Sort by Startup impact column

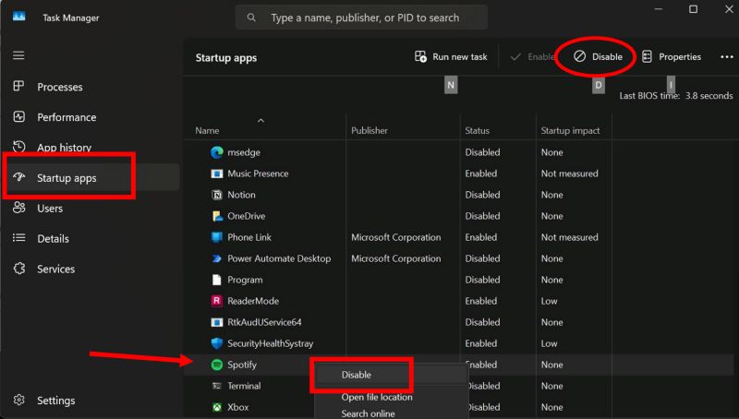[x=570, y=131]
